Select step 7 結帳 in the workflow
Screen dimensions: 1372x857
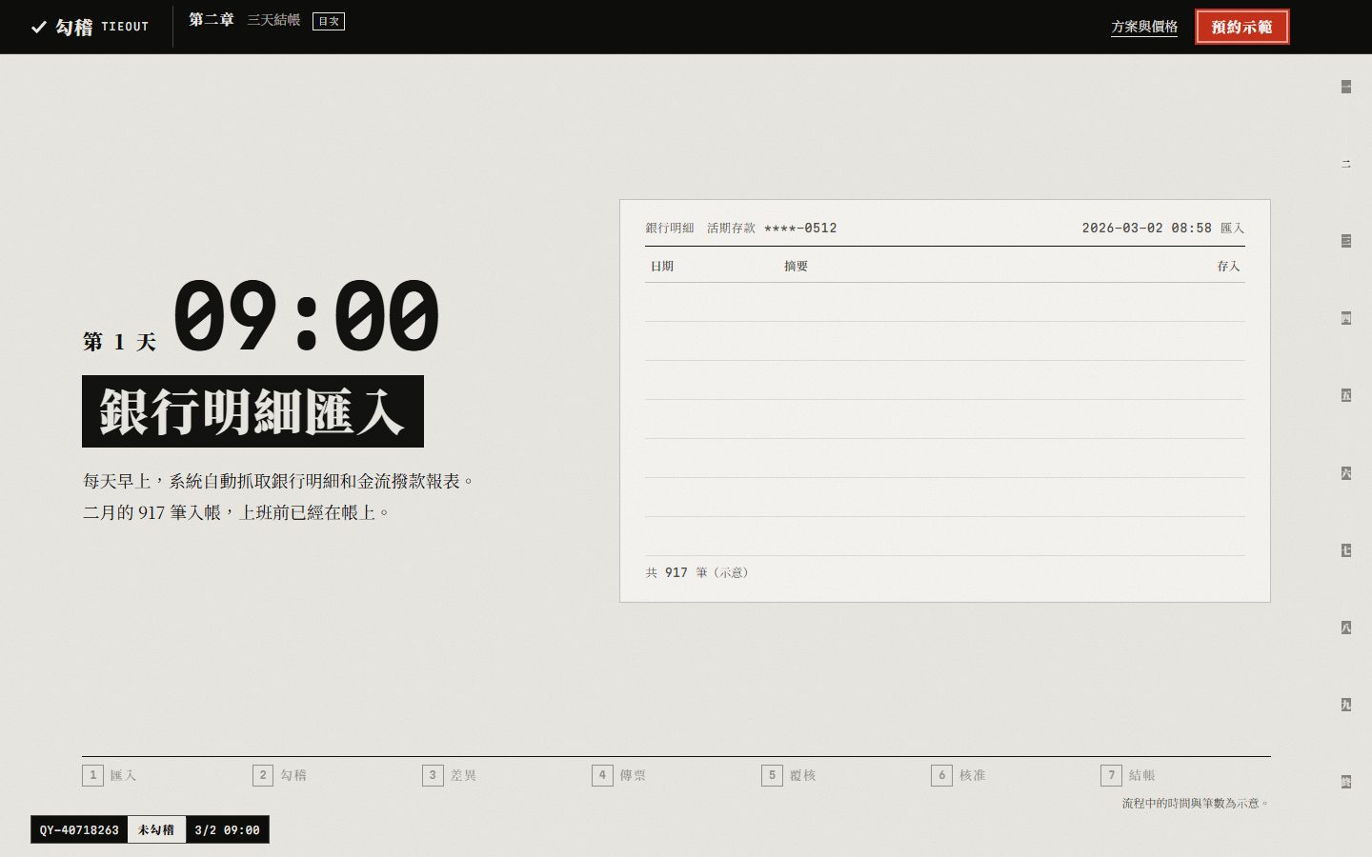point(1128,775)
